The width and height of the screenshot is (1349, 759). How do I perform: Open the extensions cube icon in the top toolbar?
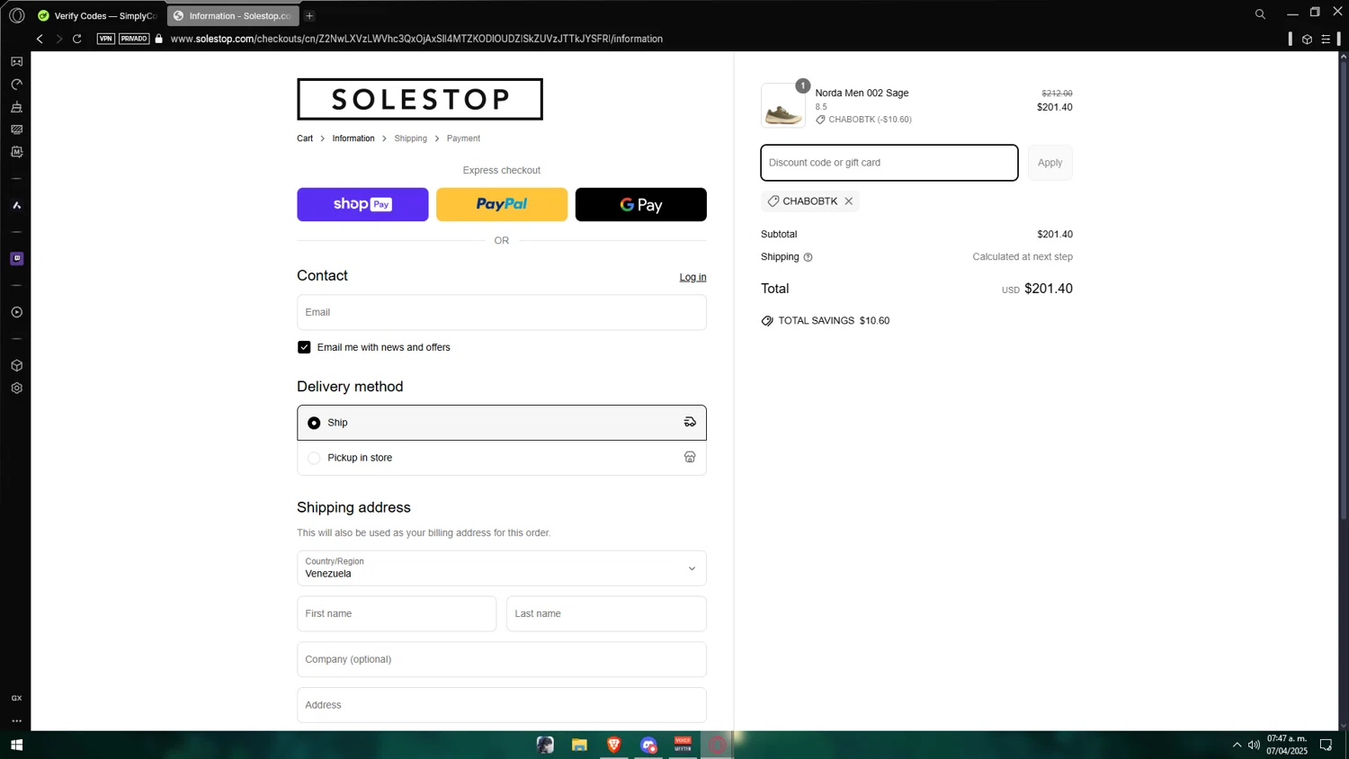click(x=1307, y=39)
